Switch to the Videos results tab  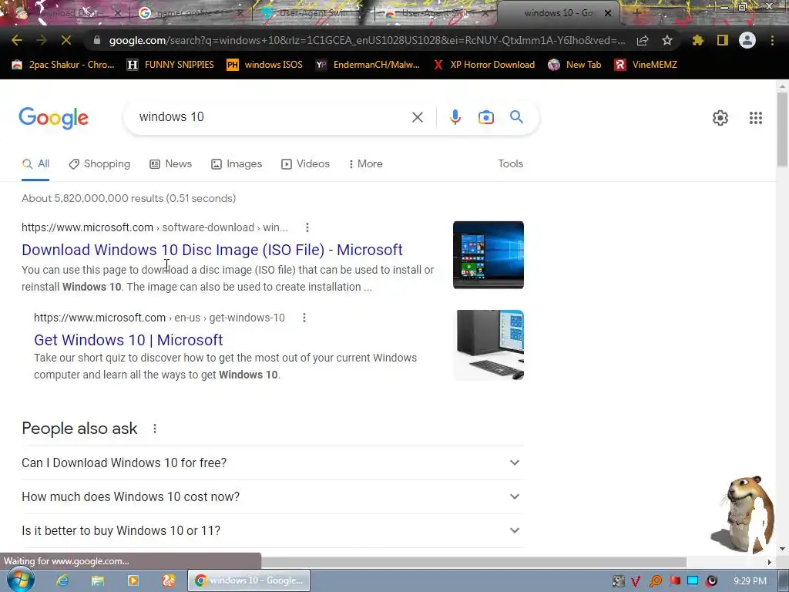click(x=305, y=163)
